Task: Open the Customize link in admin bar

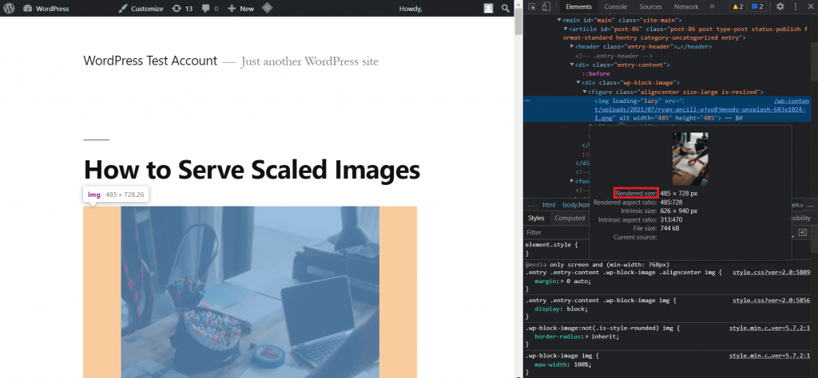Action: click(141, 8)
